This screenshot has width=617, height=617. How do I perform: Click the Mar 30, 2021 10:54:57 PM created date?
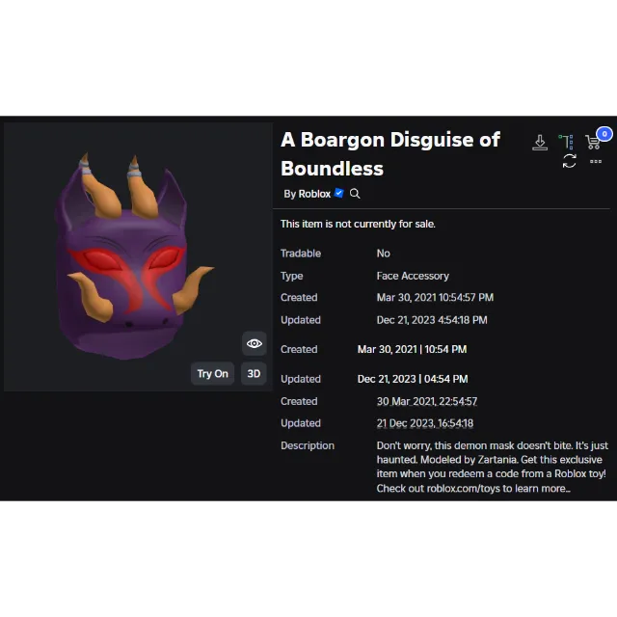tap(435, 298)
